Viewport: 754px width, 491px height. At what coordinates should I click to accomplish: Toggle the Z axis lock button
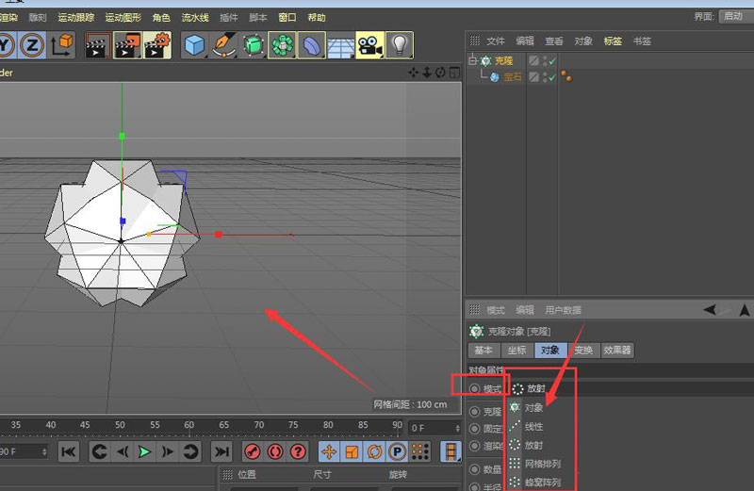coord(31,44)
